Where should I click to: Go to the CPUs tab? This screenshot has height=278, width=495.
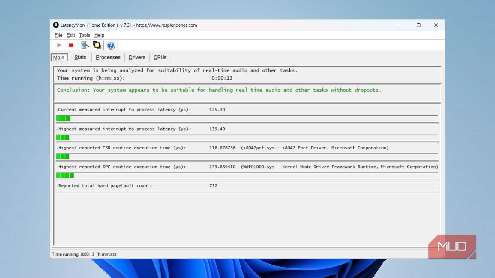160,57
